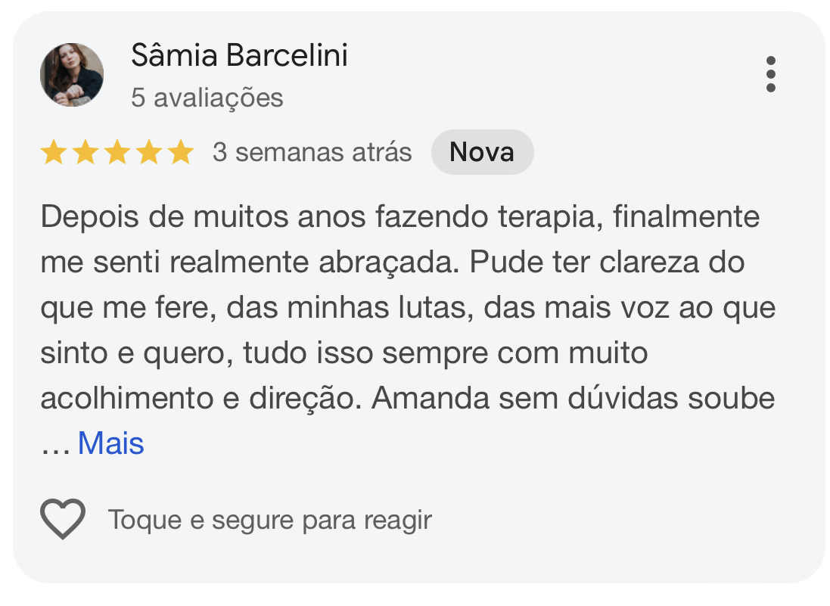Image resolution: width=830 pixels, height=606 pixels.
Task: Open the reviewer's "5 avaliações" count
Action: tap(207, 98)
